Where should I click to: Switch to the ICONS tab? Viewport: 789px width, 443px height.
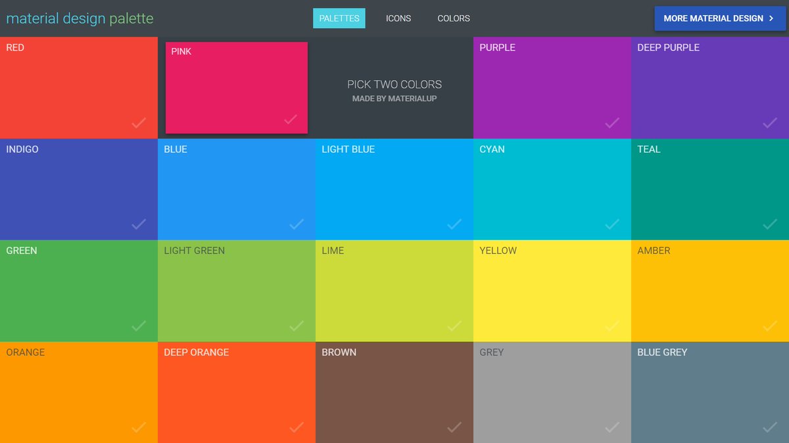point(398,18)
